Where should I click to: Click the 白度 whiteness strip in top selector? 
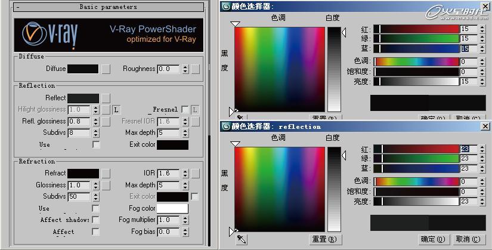coord(334,69)
